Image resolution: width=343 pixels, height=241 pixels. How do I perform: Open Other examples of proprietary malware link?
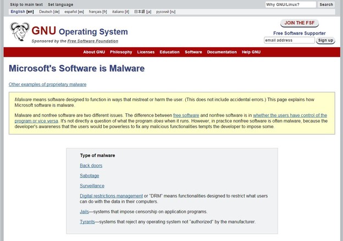[47, 84]
